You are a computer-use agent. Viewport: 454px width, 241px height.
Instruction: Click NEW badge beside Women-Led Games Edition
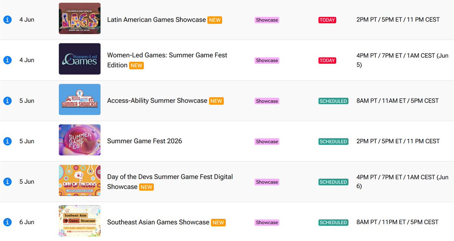136,65
